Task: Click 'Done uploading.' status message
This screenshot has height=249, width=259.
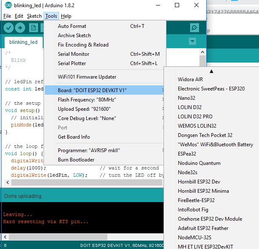Action: (x=24, y=196)
